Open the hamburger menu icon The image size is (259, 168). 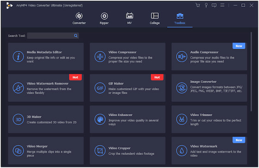(222, 5)
